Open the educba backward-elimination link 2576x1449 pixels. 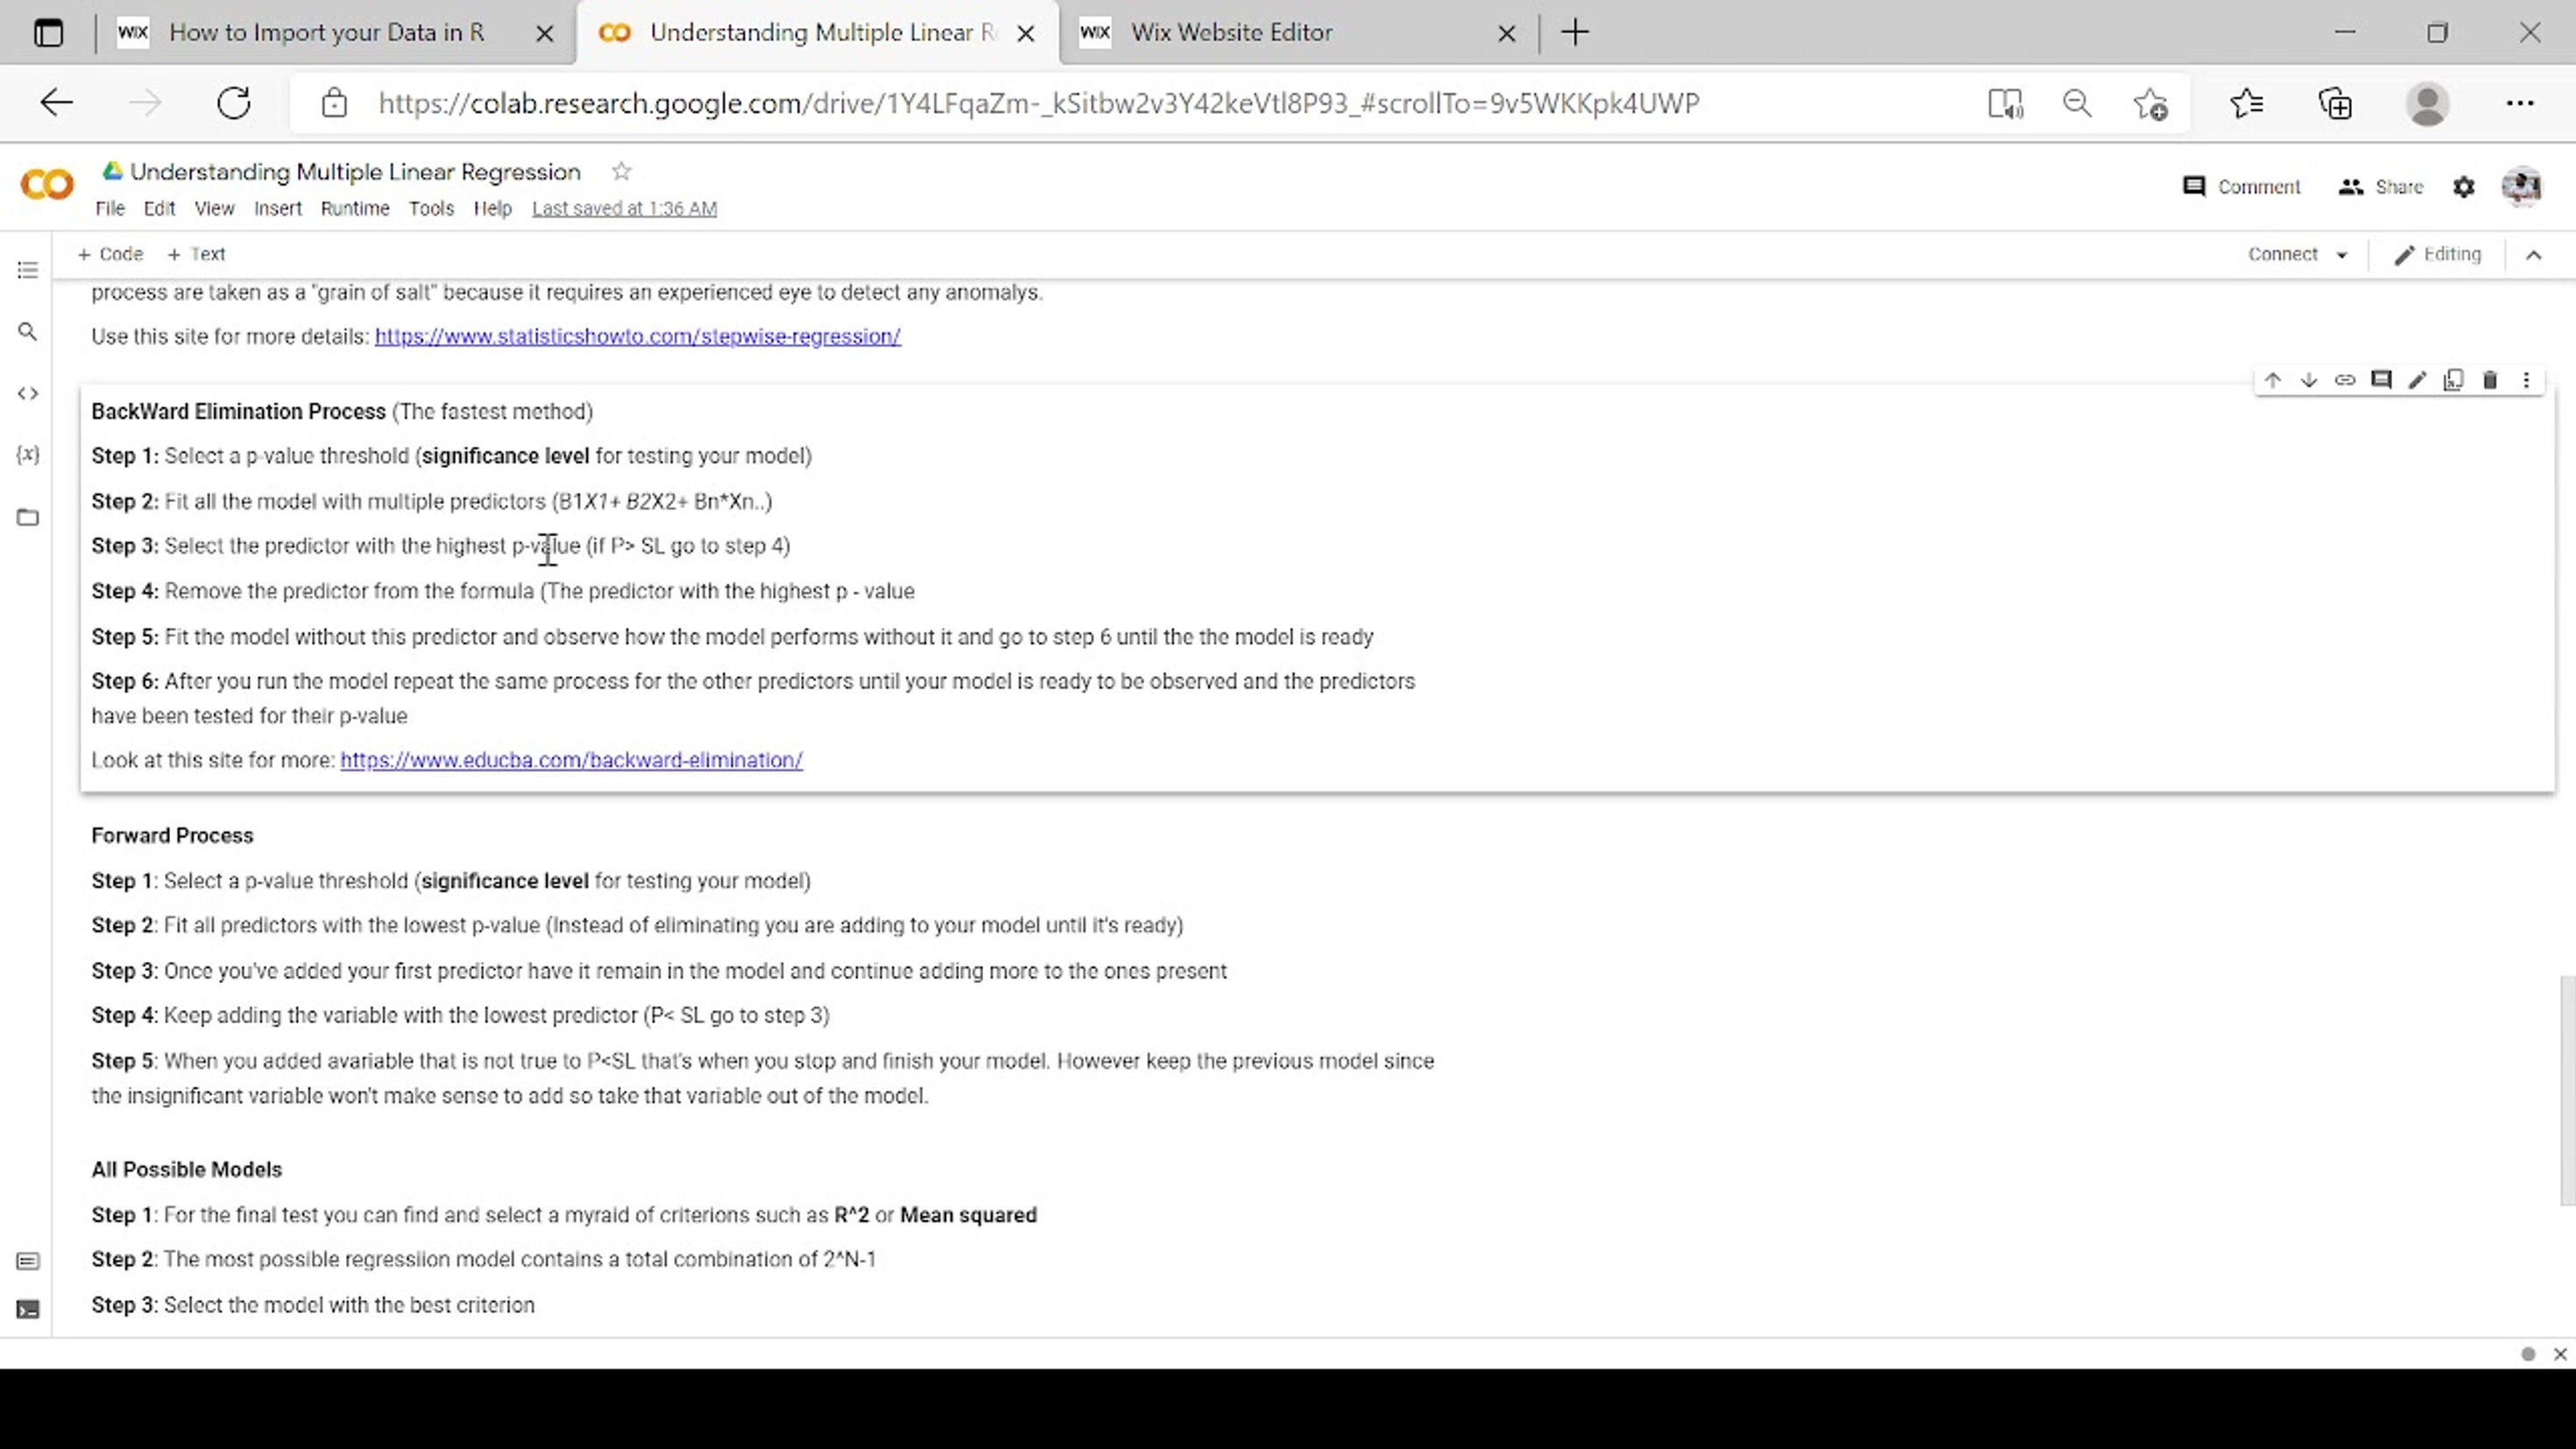point(571,760)
